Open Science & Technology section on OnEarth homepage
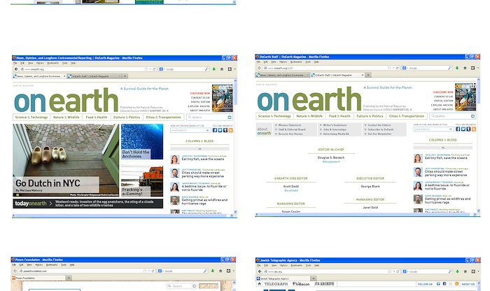The width and height of the screenshot is (490, 291). point(31,117)
